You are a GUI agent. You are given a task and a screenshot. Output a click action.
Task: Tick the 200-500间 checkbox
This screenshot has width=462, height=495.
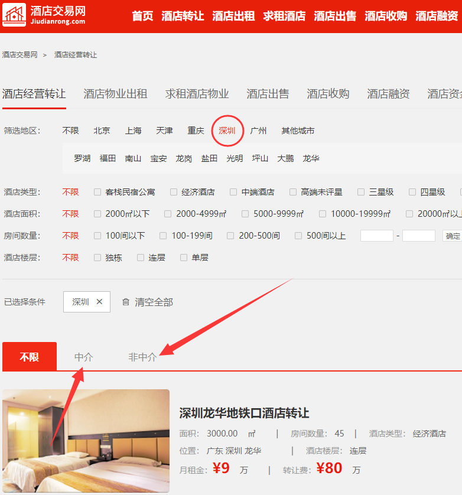[230, 236]
